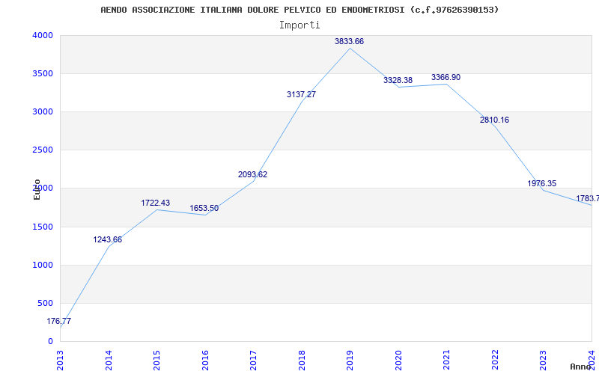
Task: Click the 3366.90 value label
Action: tap(446, 78)
